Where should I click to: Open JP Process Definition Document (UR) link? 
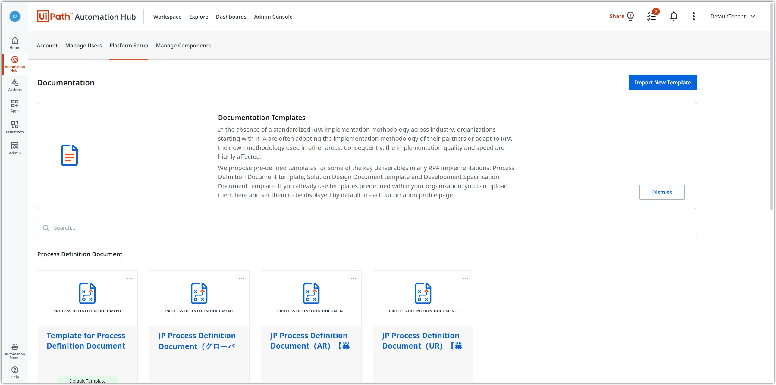[x=422, y=341]
